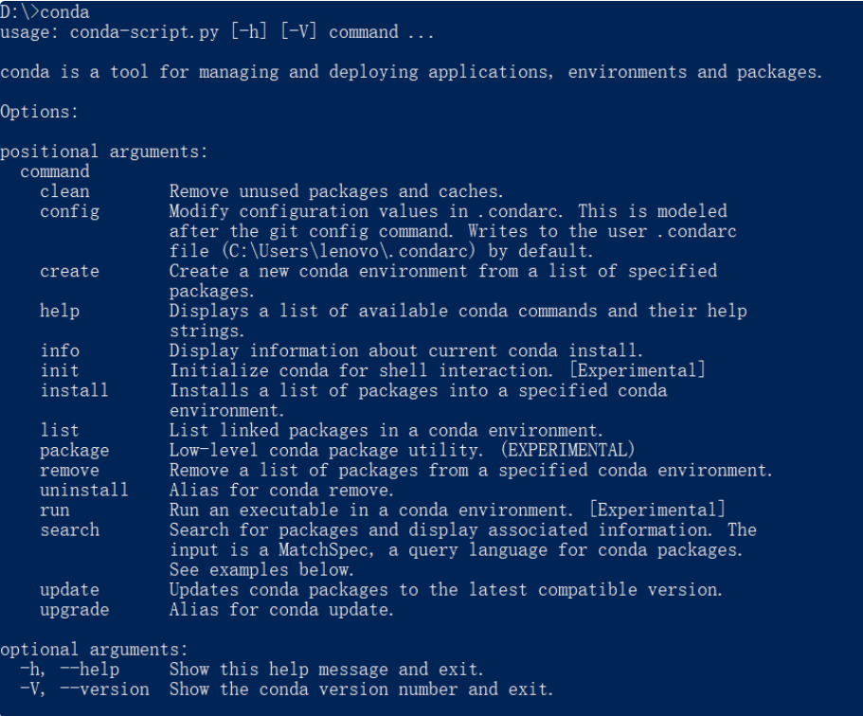
Task: Click the 'create' command name
Action: [69, 271]
